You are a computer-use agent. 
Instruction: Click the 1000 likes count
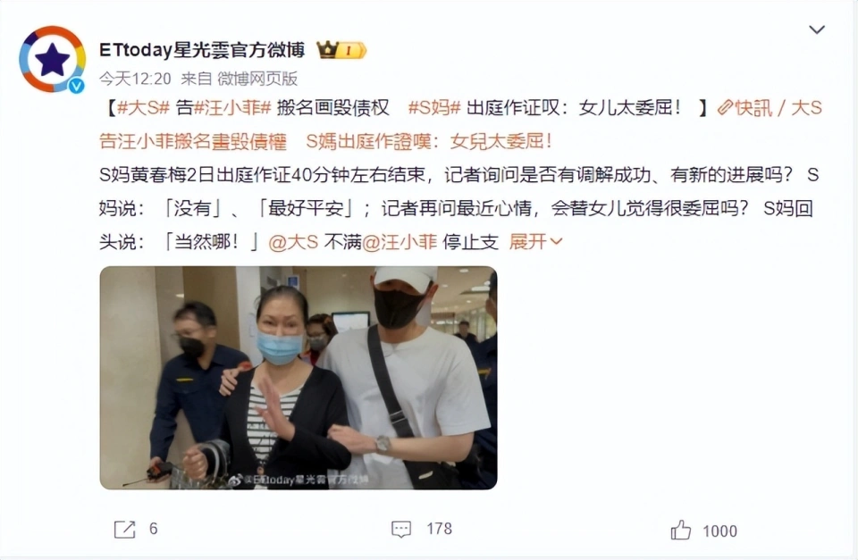point(719,531)
